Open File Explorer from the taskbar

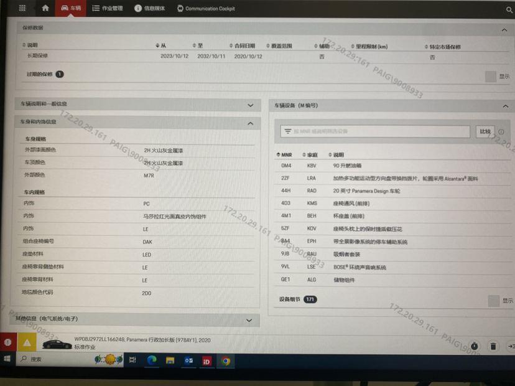coord(170,360)
